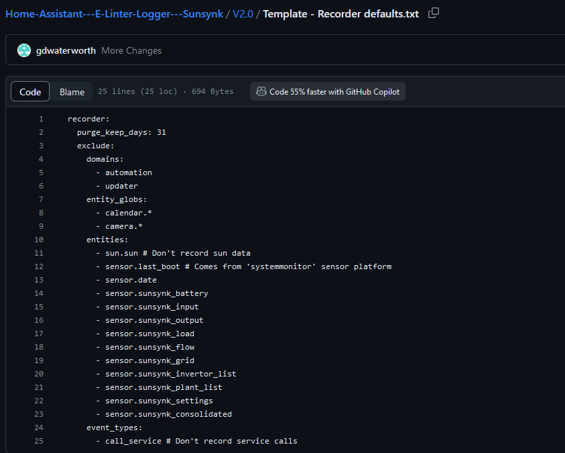
Task: Open the Home-Assistant---E-Linter-Logger---Sunsynk repository link
Action: coord(114,13)
